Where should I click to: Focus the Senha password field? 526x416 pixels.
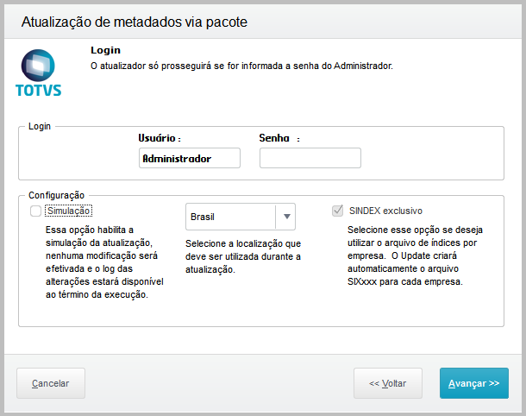310,159
